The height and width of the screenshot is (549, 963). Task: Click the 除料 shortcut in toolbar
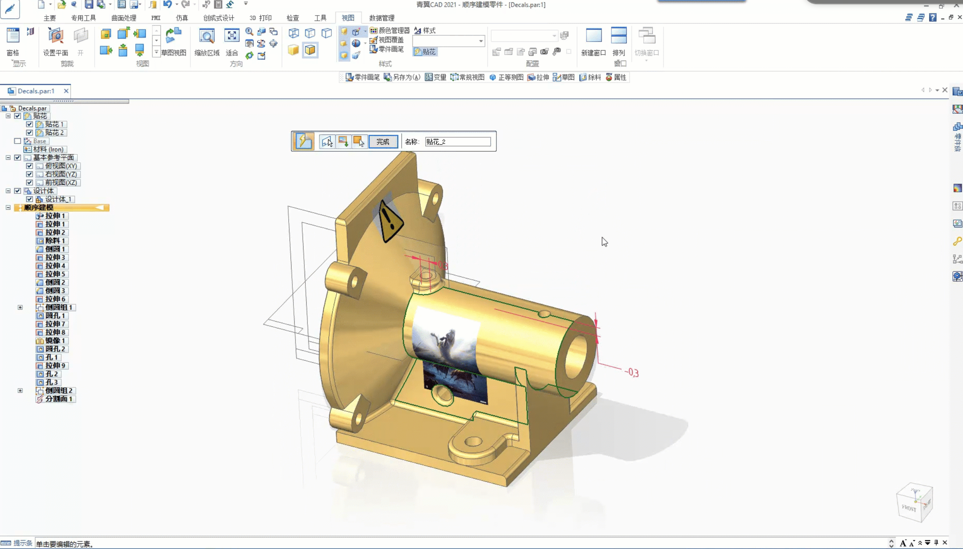point(590,77)
